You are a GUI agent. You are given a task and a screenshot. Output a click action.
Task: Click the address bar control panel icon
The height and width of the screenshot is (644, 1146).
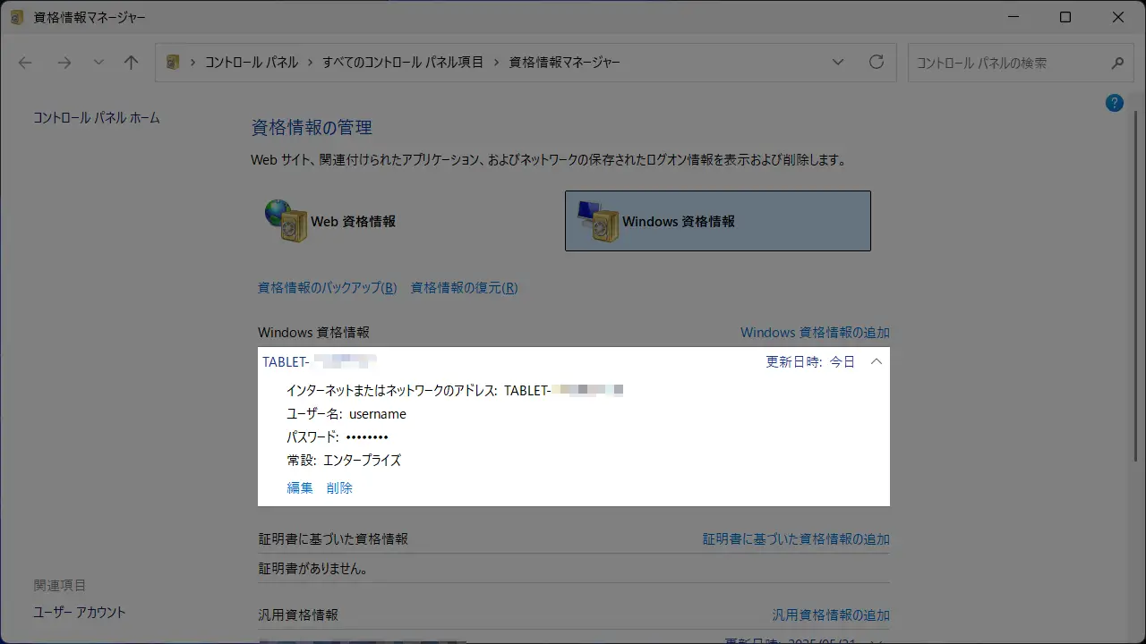click(173, 63)
